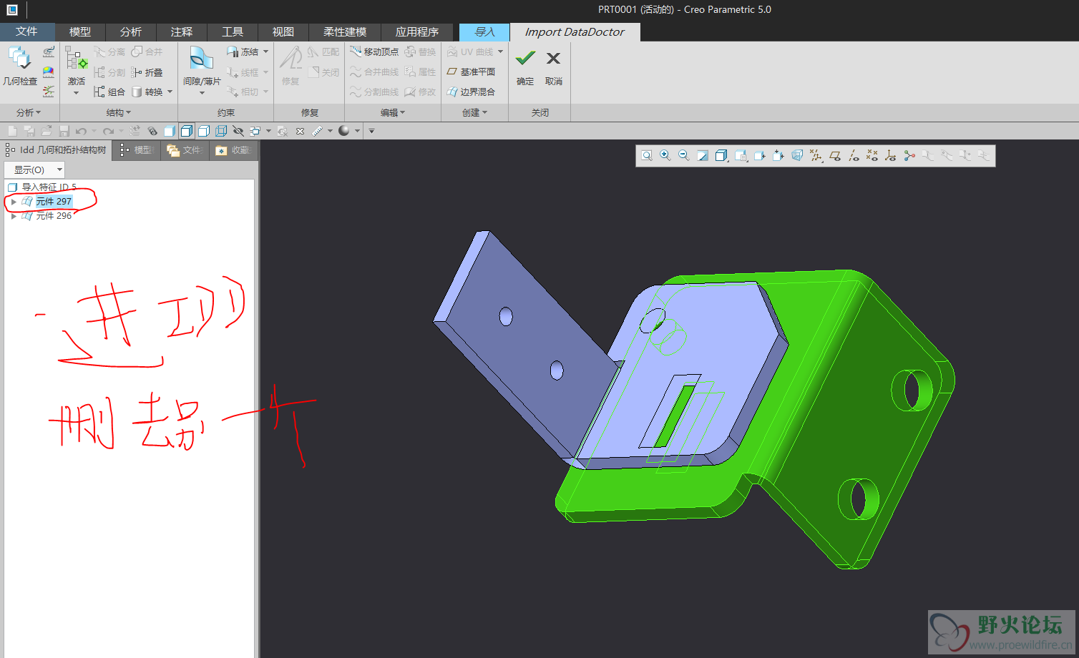Switch to the 视图 ribbon tab

283,31
